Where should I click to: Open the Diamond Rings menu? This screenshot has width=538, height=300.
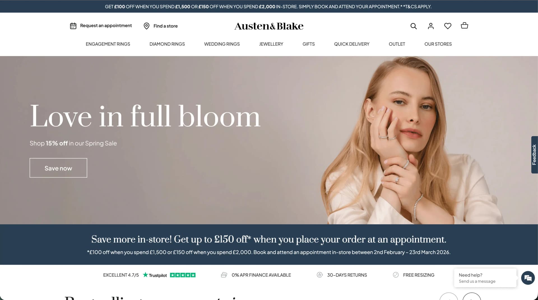[x=167, y=44]
